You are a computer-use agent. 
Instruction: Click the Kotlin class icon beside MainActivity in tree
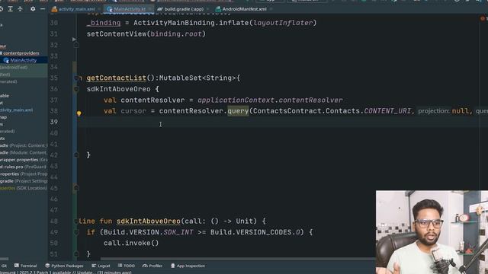(x=6, y=60)
